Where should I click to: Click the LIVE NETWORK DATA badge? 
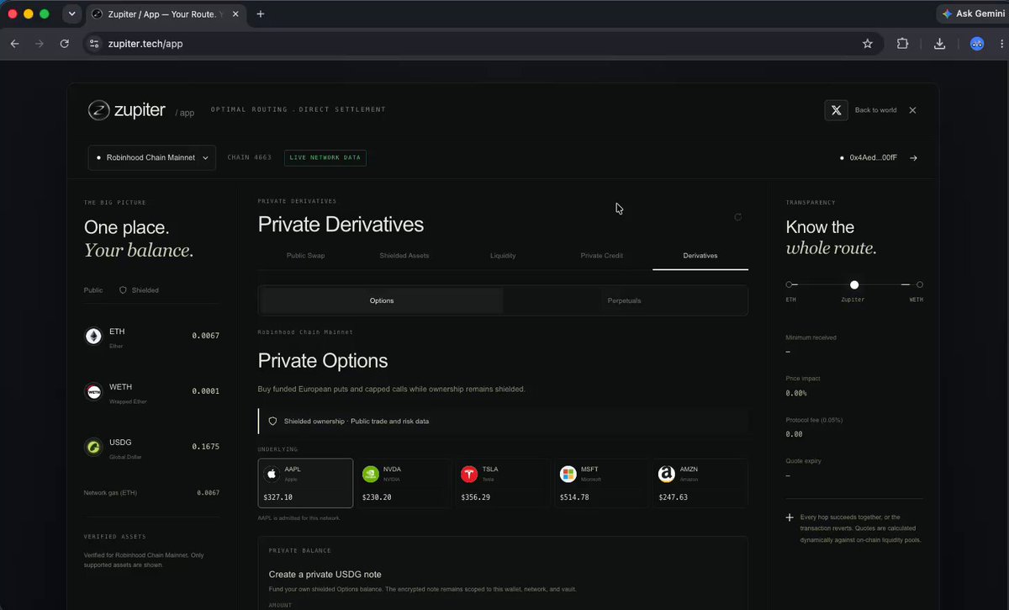(325, 158)
